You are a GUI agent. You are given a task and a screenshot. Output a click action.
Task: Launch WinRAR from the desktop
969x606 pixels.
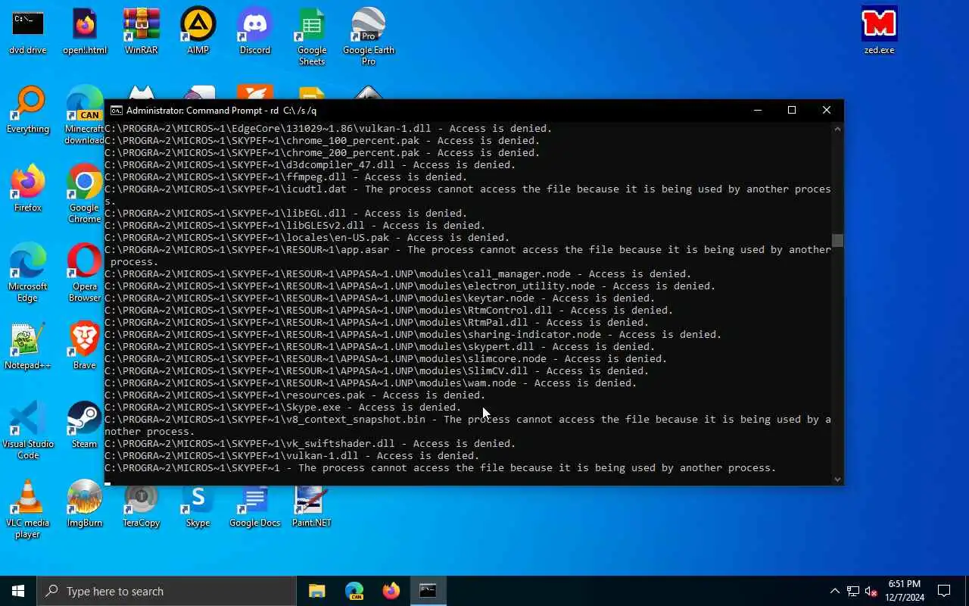tap(142, 32)
